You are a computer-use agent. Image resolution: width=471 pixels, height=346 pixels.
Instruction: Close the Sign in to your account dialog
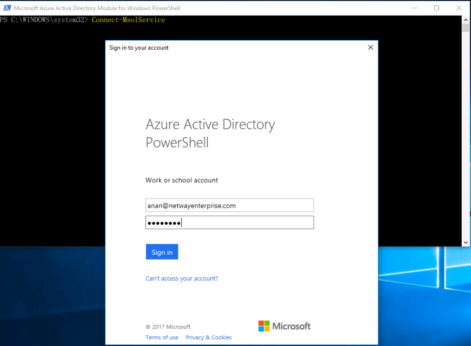pos(370,48)
